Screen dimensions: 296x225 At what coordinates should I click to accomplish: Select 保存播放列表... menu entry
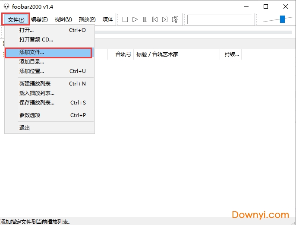click(50, 103)
